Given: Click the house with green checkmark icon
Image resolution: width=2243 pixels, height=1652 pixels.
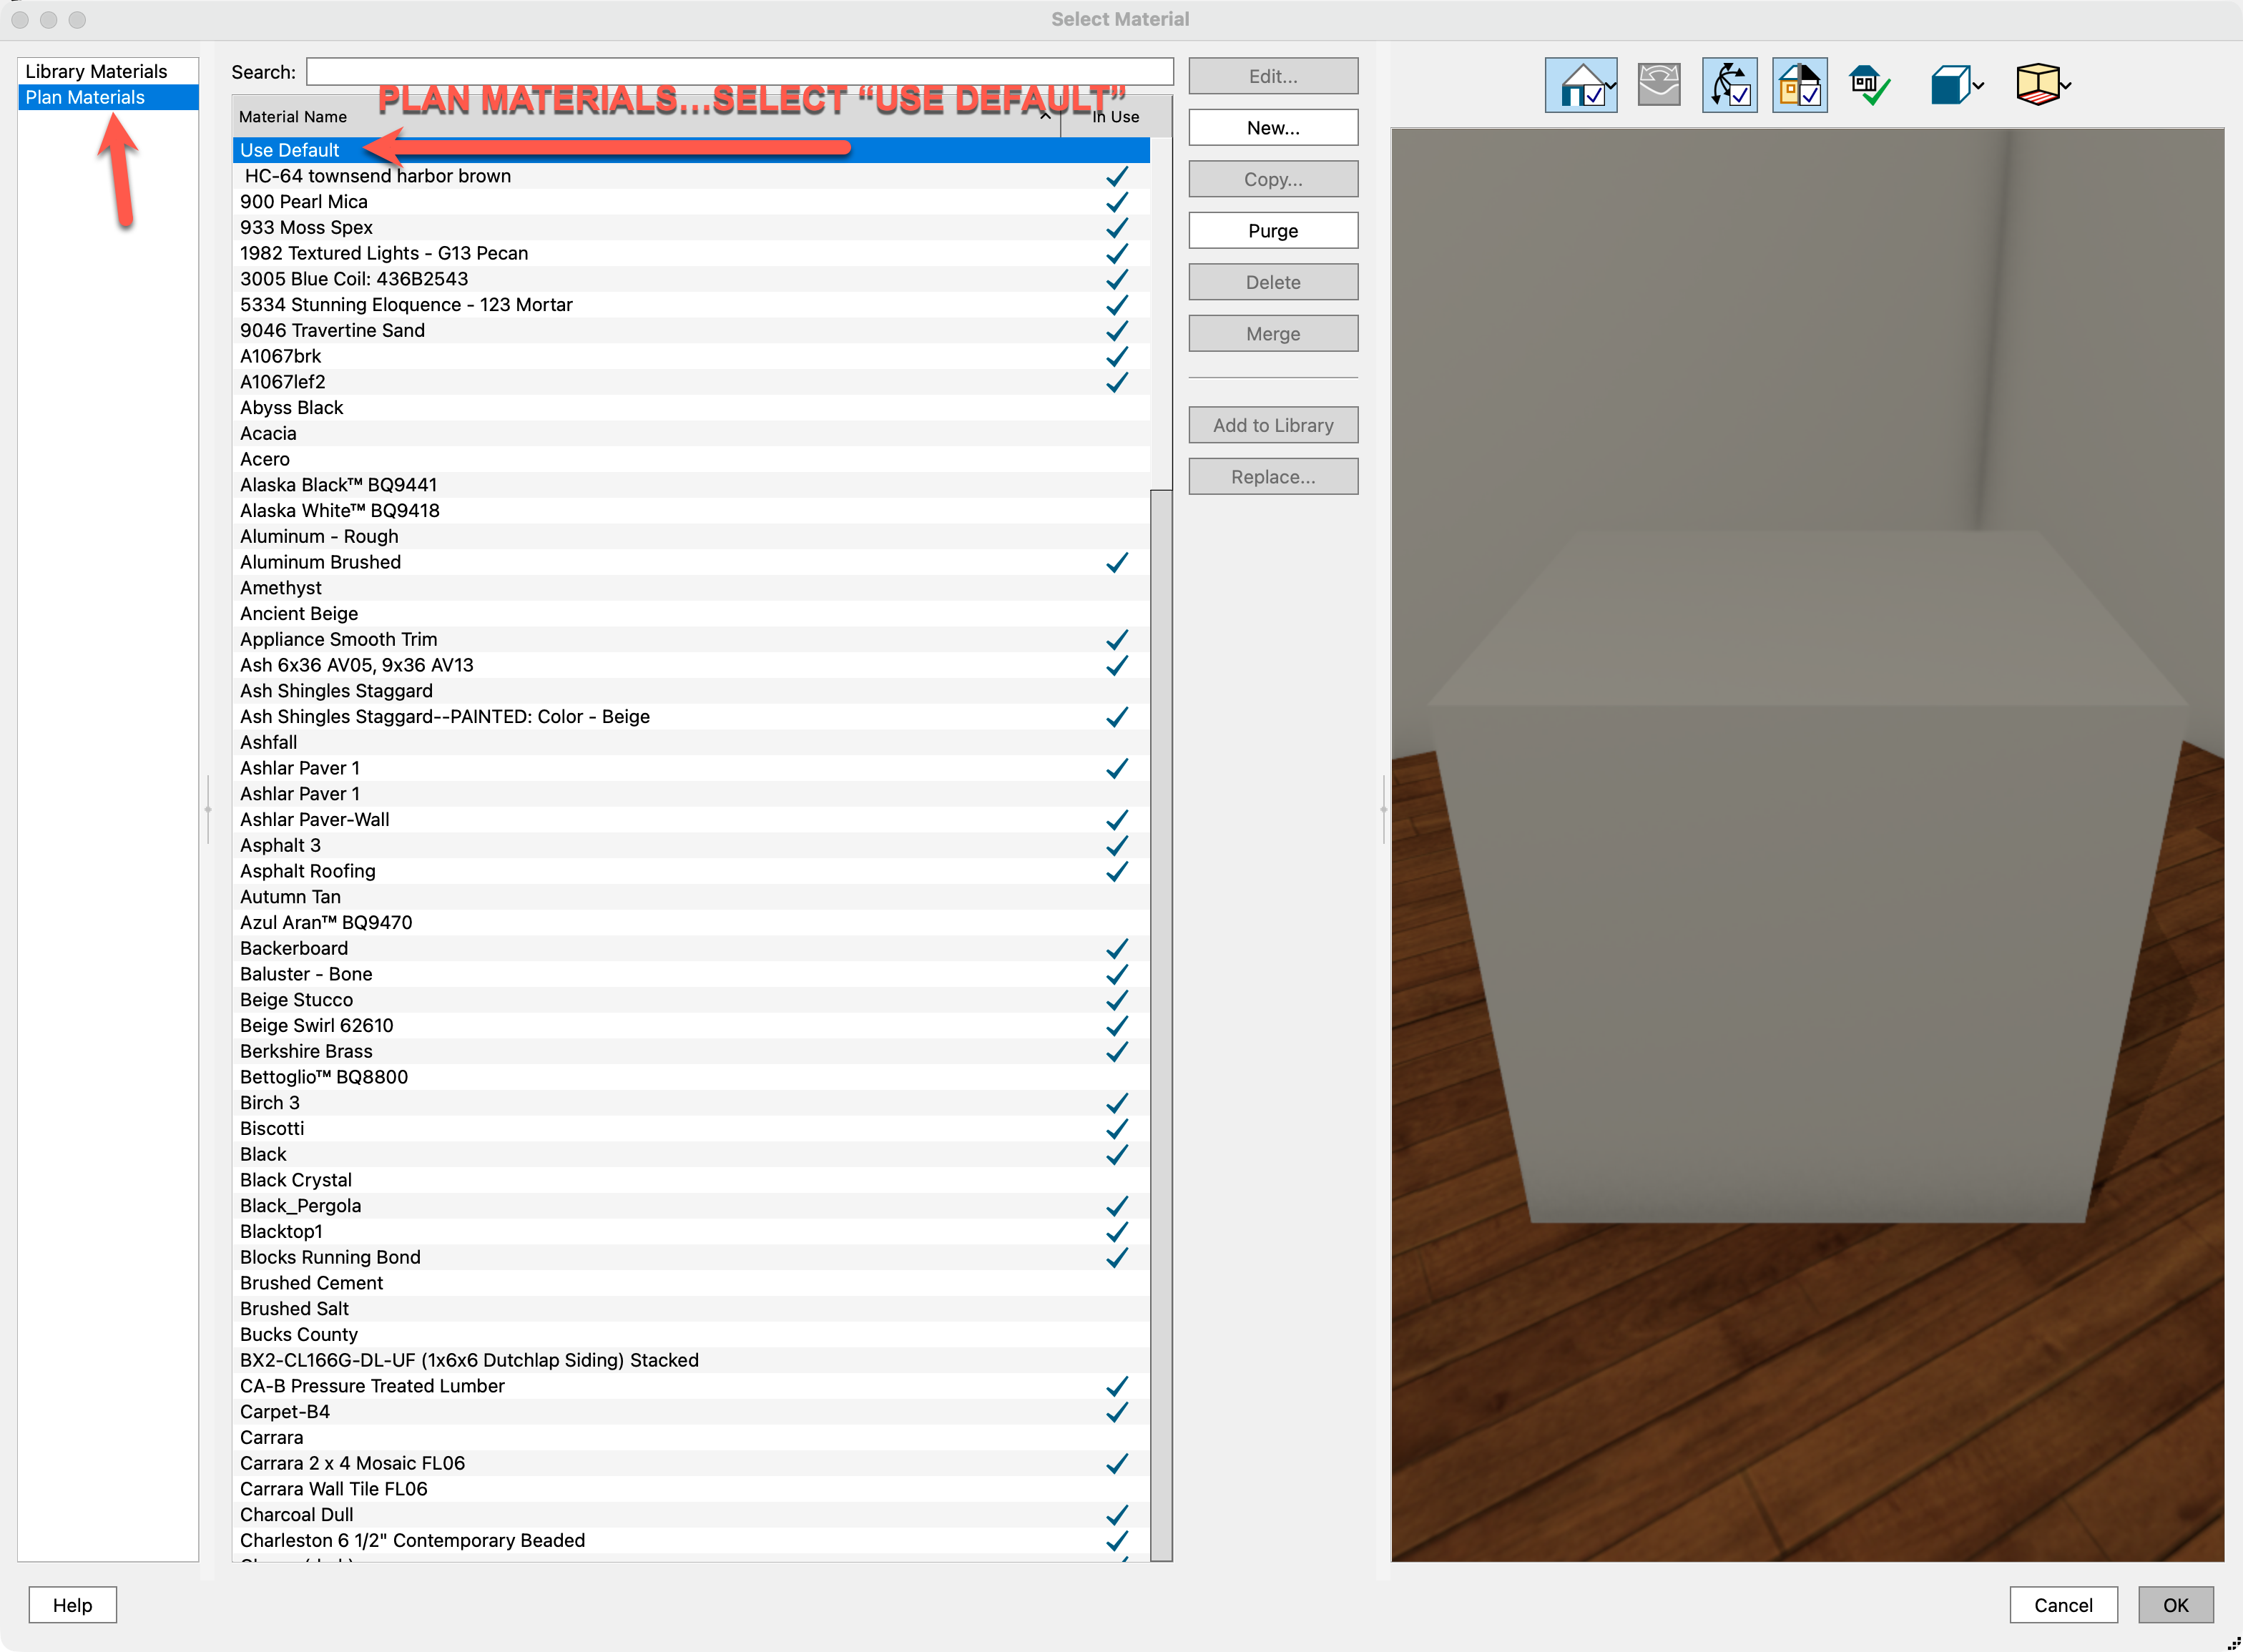Looking at the screenshot, I should (1868, 85).
